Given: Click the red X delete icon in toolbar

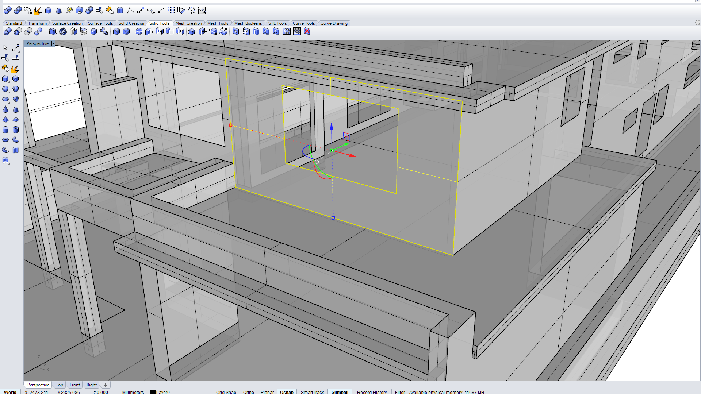Looking at the screenshot, I should pyautogui.click(x=307, y=31).
